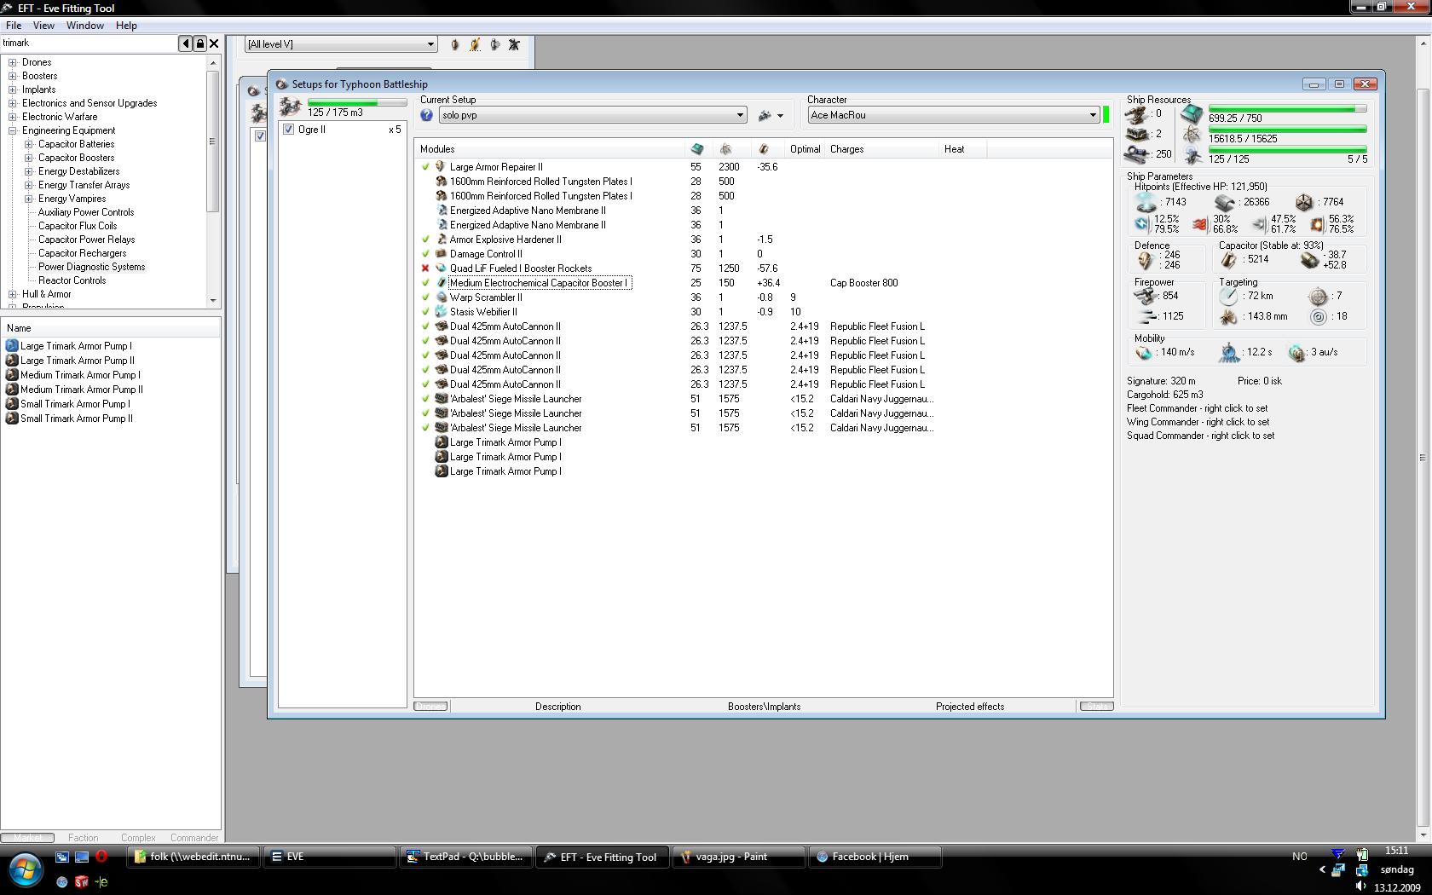Click the green character status swatch

coord(1106,115)
